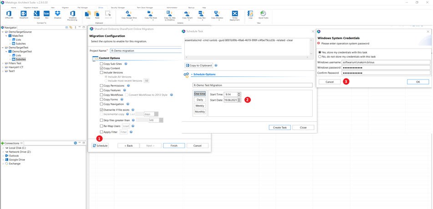Expand the Filters Test node
Viewport: 433px width, 209px height.
coord(3,63)
